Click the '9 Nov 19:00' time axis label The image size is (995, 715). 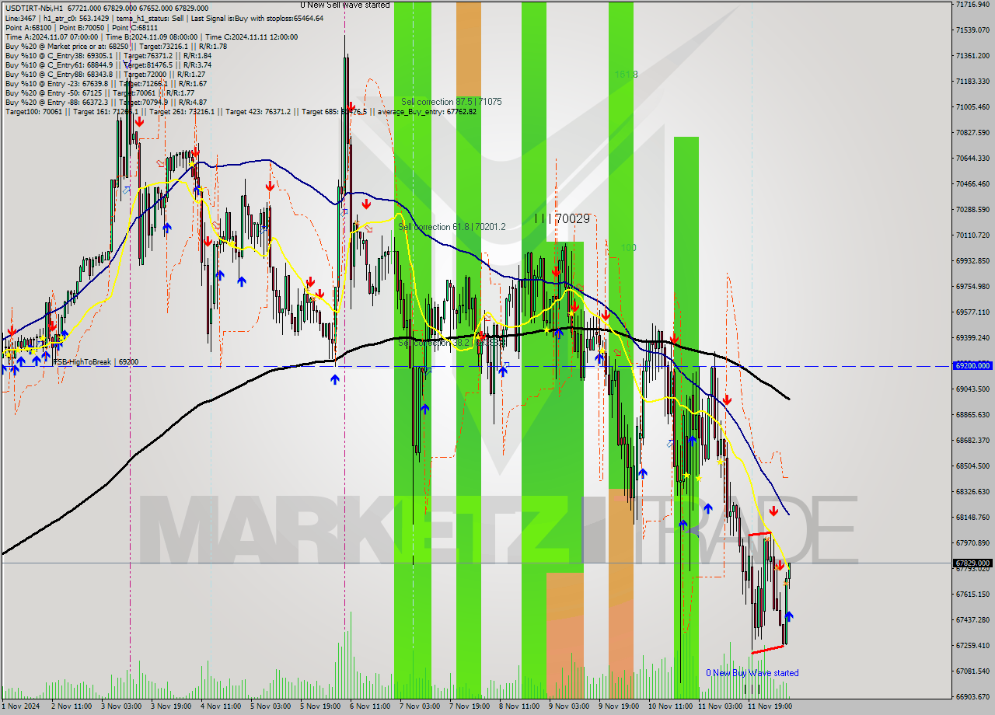coord(618,706)
